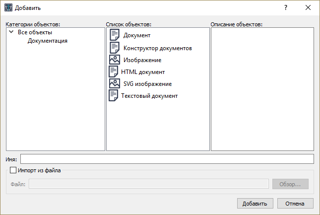Enable the Импорт из файла checkbox
The width and height of the screenshot is (320, 215).
pos(13,170)
